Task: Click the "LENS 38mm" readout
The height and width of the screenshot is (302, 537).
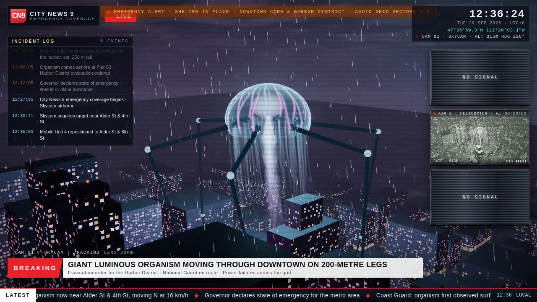Action: (x=119, y=253)
